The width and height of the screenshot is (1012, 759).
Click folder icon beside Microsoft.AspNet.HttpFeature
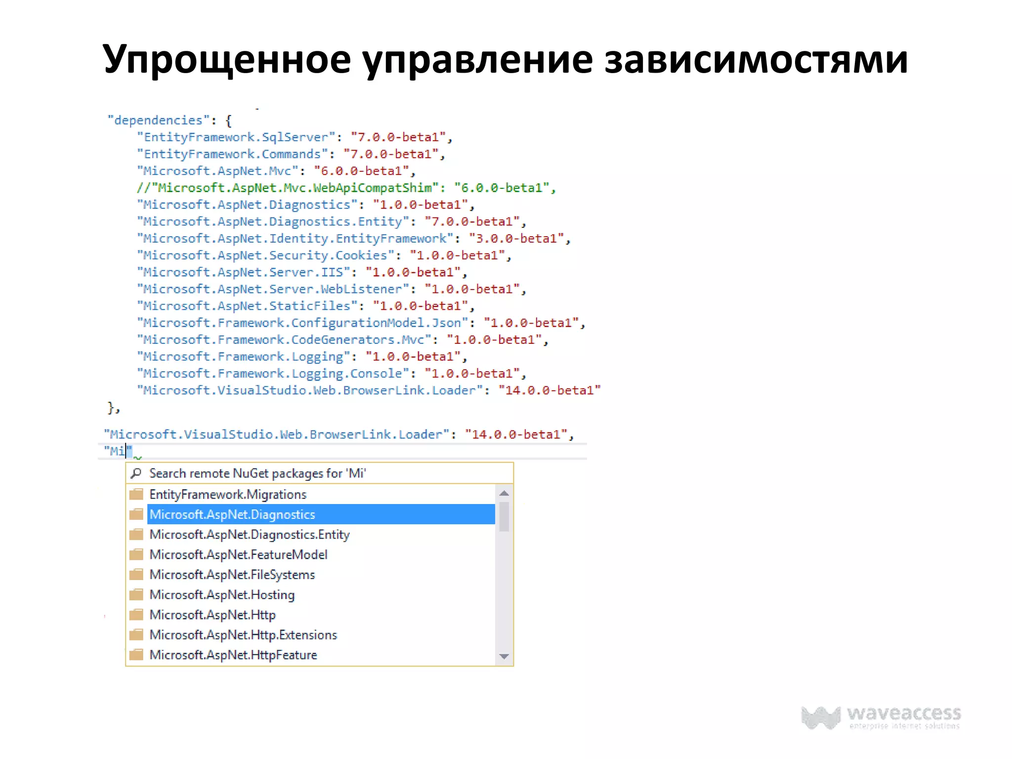pos(136,655)
